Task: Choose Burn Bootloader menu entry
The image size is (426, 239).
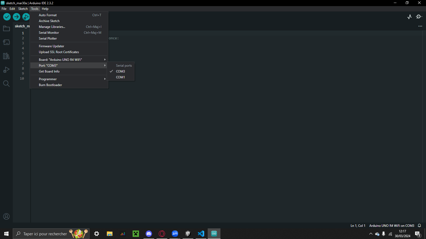Action: pos(69,85)
